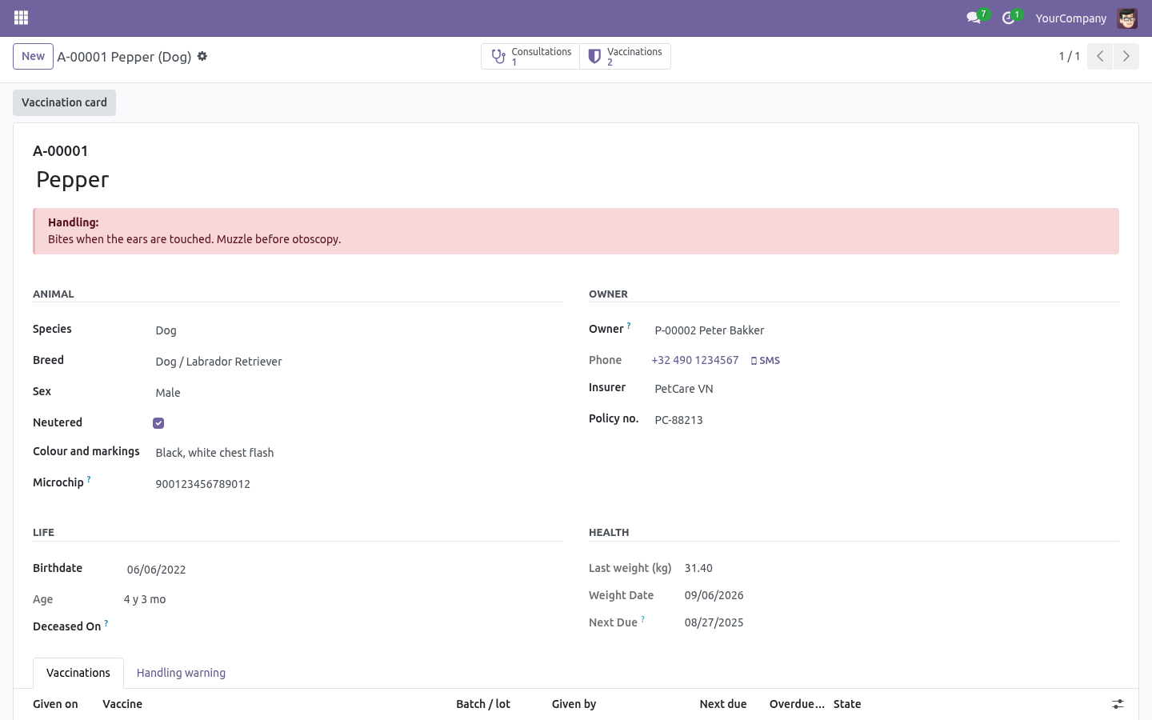Create a New record
The image size is (1152, 720).
(34, 56)
